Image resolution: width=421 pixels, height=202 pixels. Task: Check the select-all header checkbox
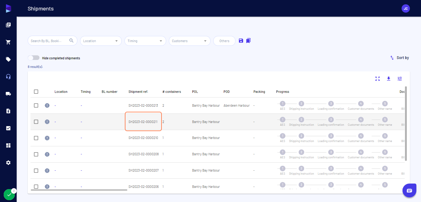[x=36, y=92]
